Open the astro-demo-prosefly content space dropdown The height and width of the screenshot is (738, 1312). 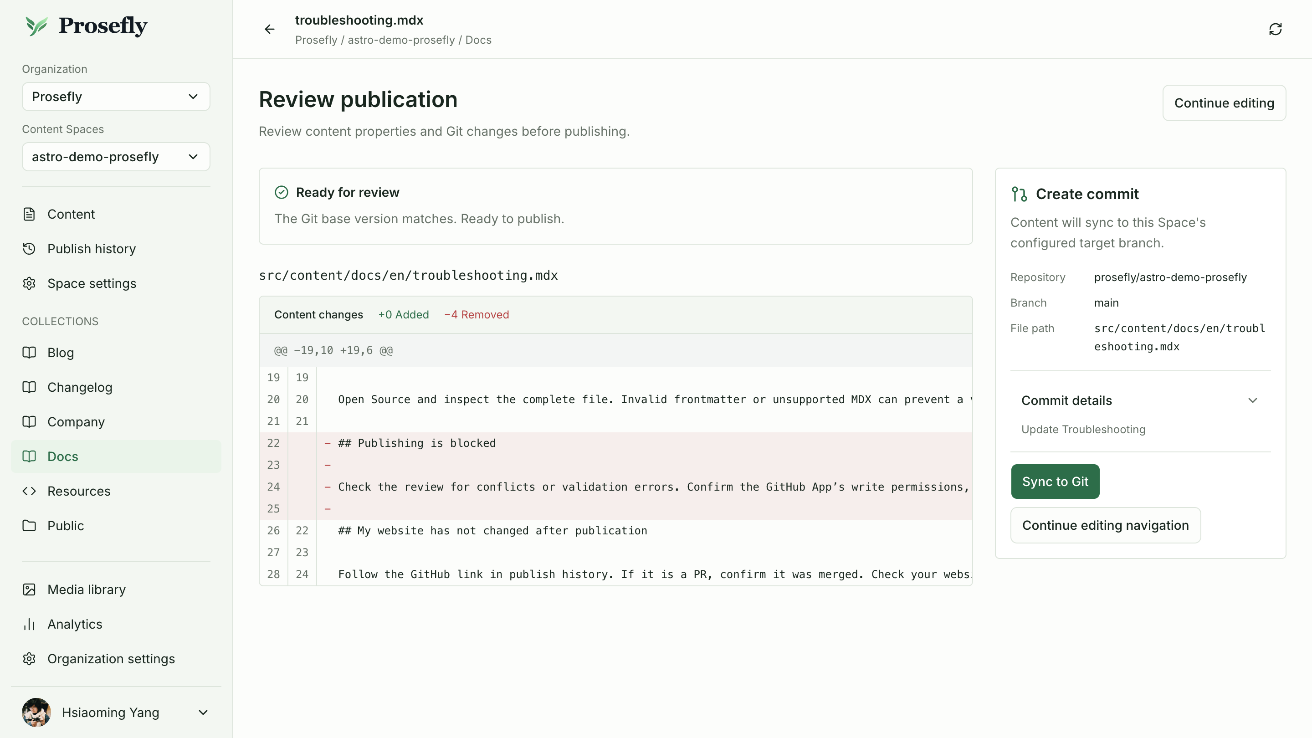(116, 156)
